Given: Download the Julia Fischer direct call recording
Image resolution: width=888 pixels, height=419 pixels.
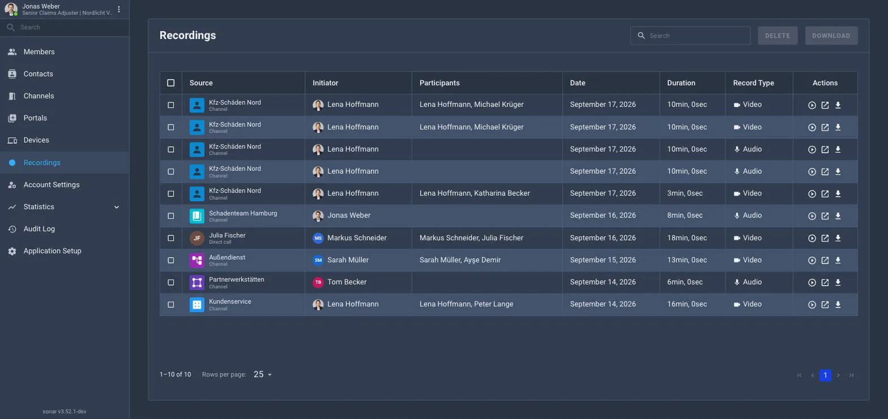Looking at the screenshot, I should coord(838,238).
